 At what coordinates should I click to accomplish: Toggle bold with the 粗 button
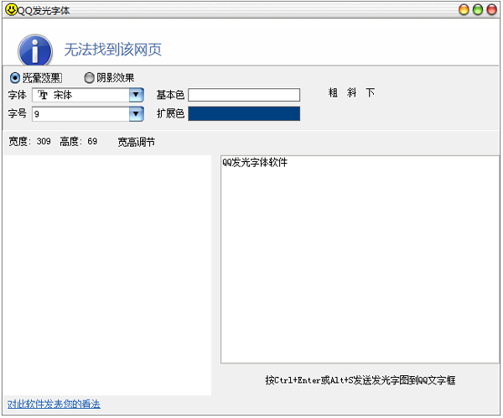coord(333,93)
